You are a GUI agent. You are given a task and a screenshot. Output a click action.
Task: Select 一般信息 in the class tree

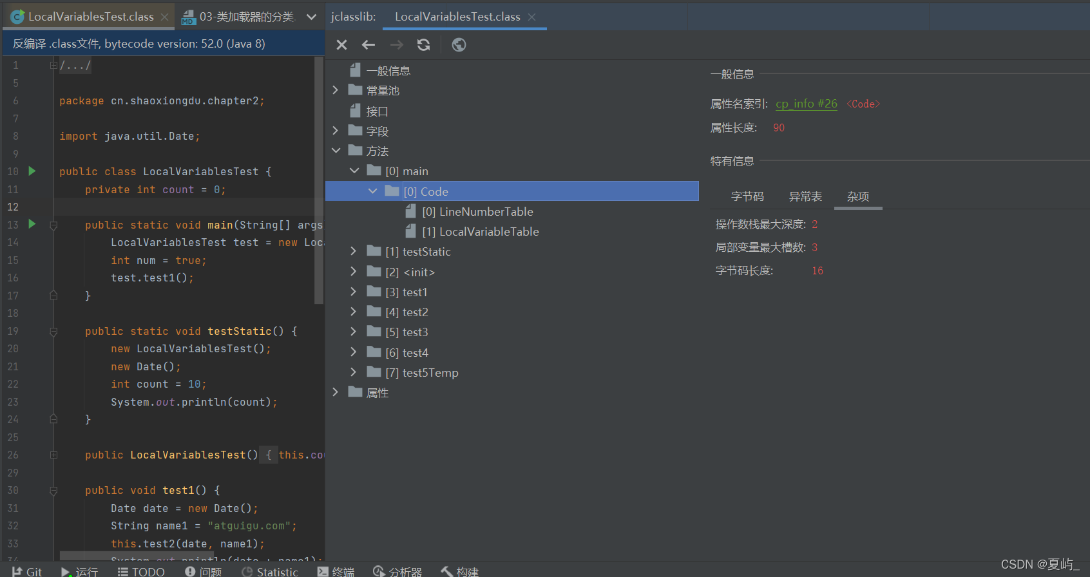coord(388,71)
